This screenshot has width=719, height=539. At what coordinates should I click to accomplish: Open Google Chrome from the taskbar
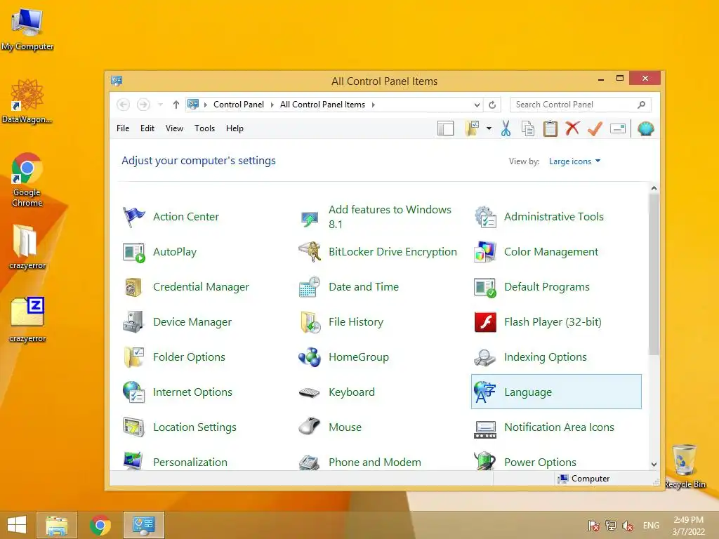100,525
